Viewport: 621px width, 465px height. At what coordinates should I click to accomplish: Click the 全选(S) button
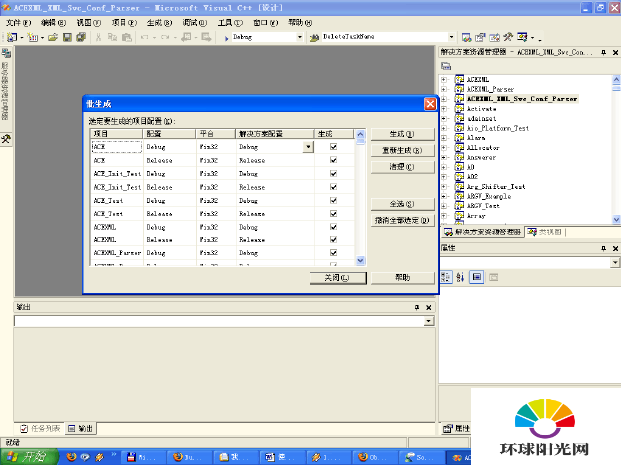pyautogui.click(x=402, y=204)
